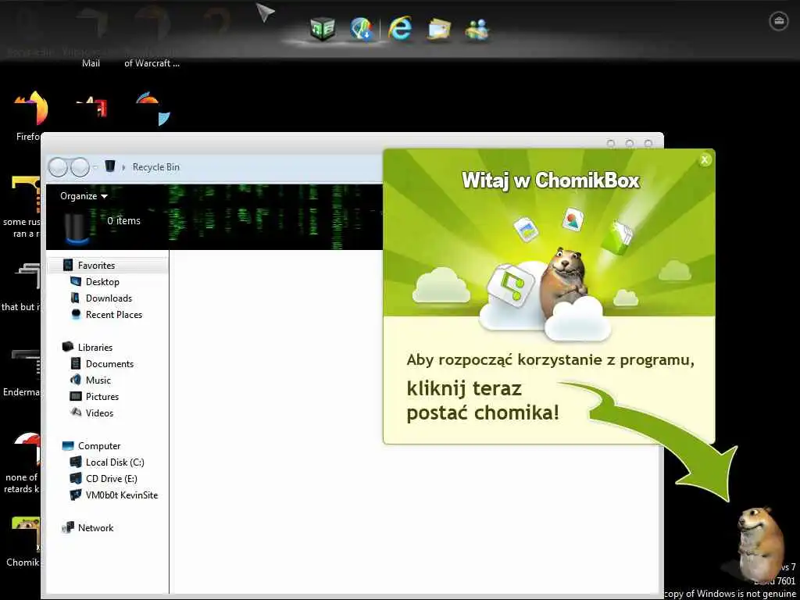Select the red desktop icon beside Firefox
This screenshot has width=800, height=600.
(x=92, y=108)
